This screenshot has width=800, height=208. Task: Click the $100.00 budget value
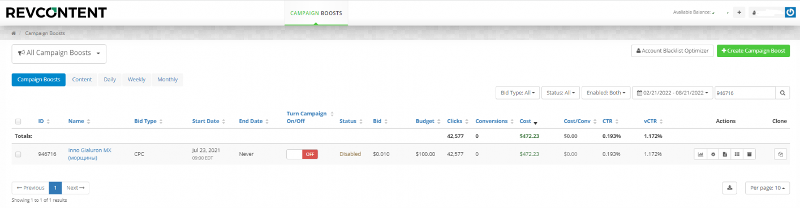(425, 154)
